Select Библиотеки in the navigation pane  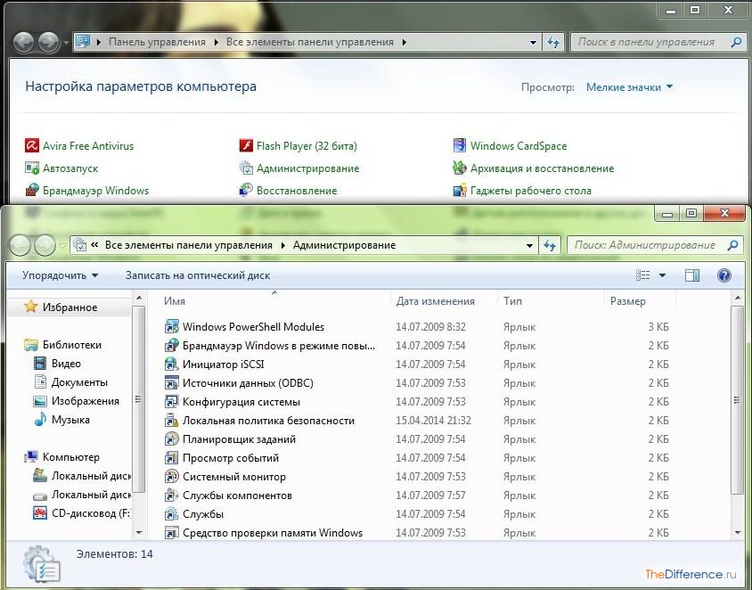pos(72,344)
